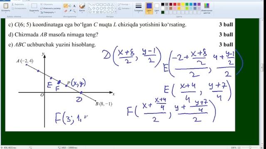Pick the yellow color swatch

click(183, 5)
